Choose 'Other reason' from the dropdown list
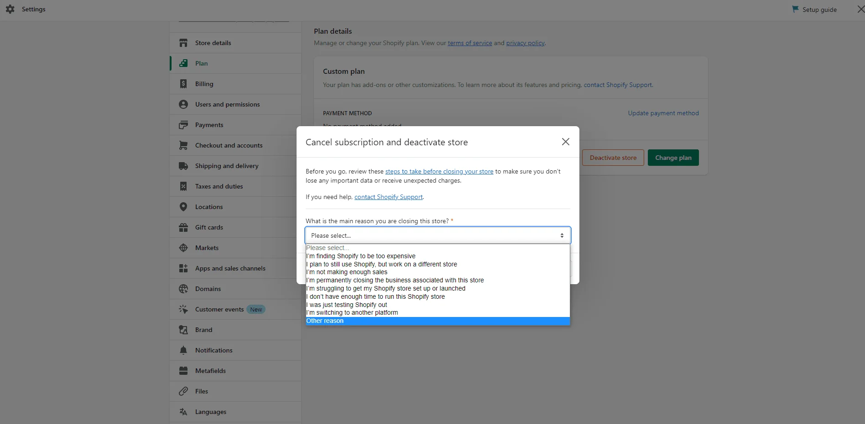This screenshot has width=865, height=424. pyautogui.click(x=438, y=321)
